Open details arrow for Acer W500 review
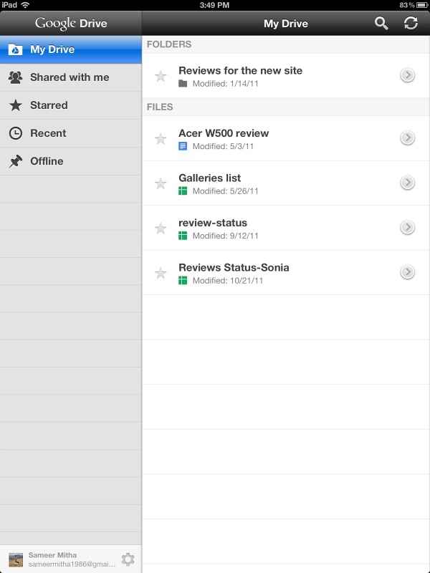The image size is (430, 573). 407,138
